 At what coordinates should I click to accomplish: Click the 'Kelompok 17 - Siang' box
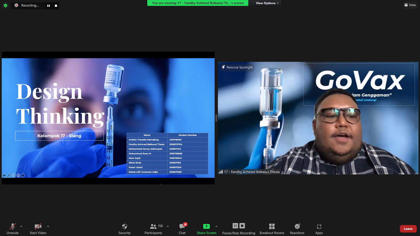click(59, 136)
